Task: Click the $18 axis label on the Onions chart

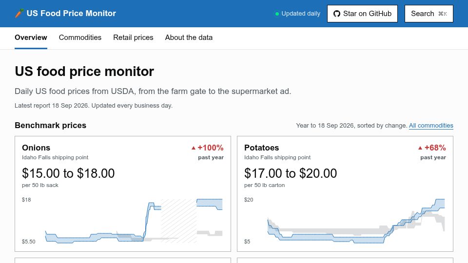Action: [x=26, y=200]
